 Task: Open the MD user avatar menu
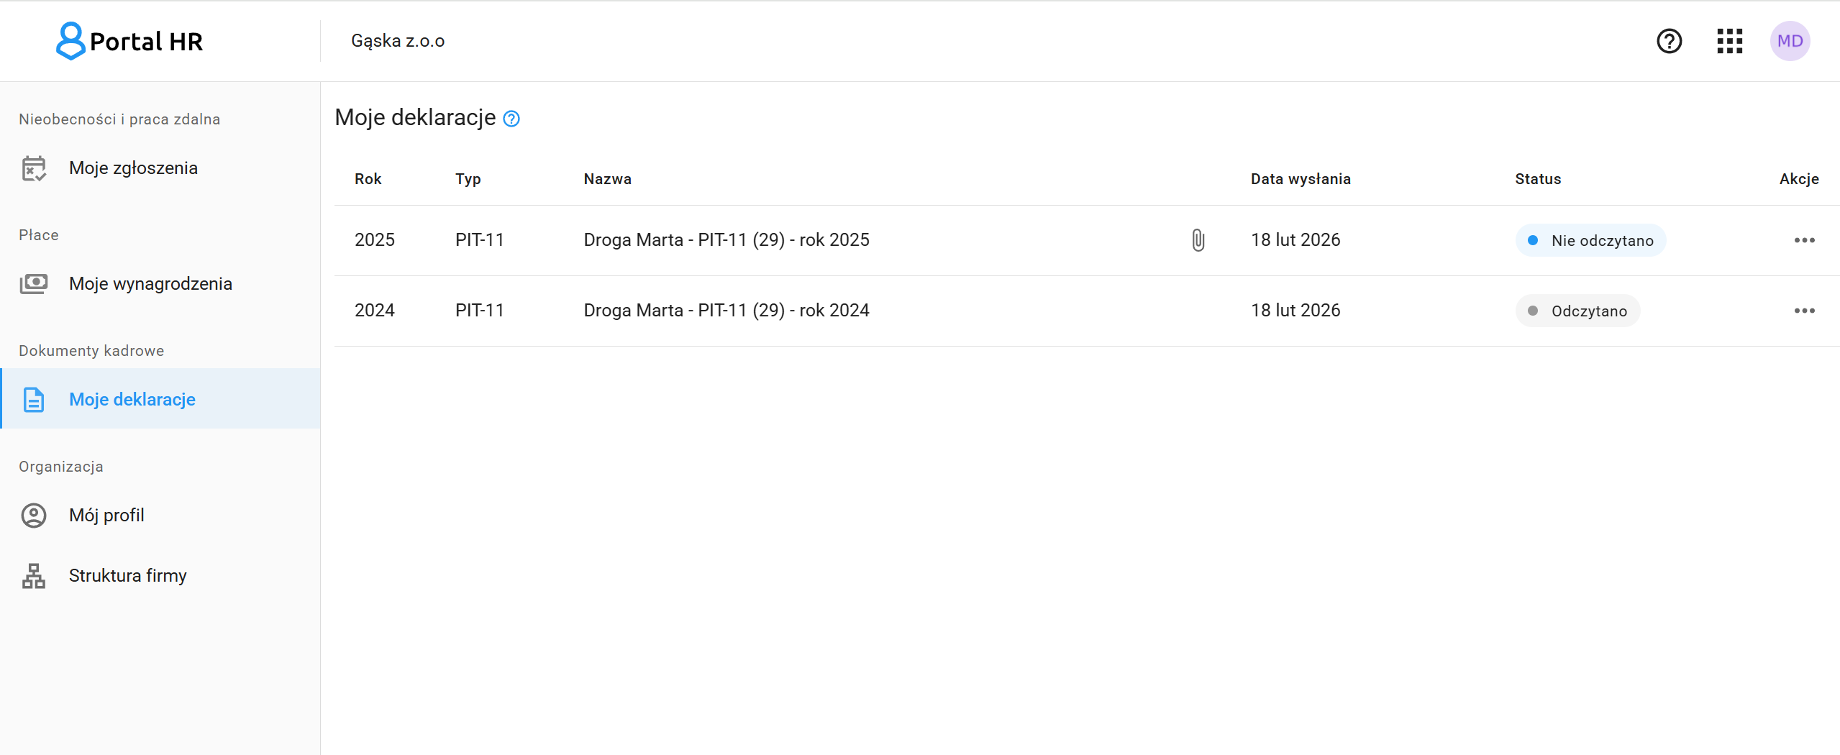tap(1790, 41)
